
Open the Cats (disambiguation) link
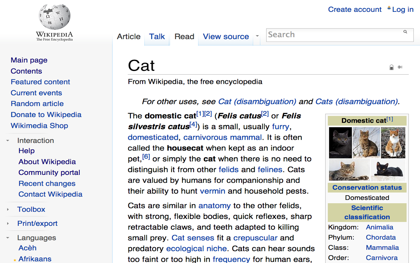(x=357, y=102)
